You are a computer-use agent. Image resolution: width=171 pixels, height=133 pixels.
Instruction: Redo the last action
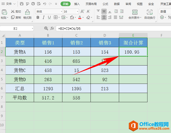50,4
